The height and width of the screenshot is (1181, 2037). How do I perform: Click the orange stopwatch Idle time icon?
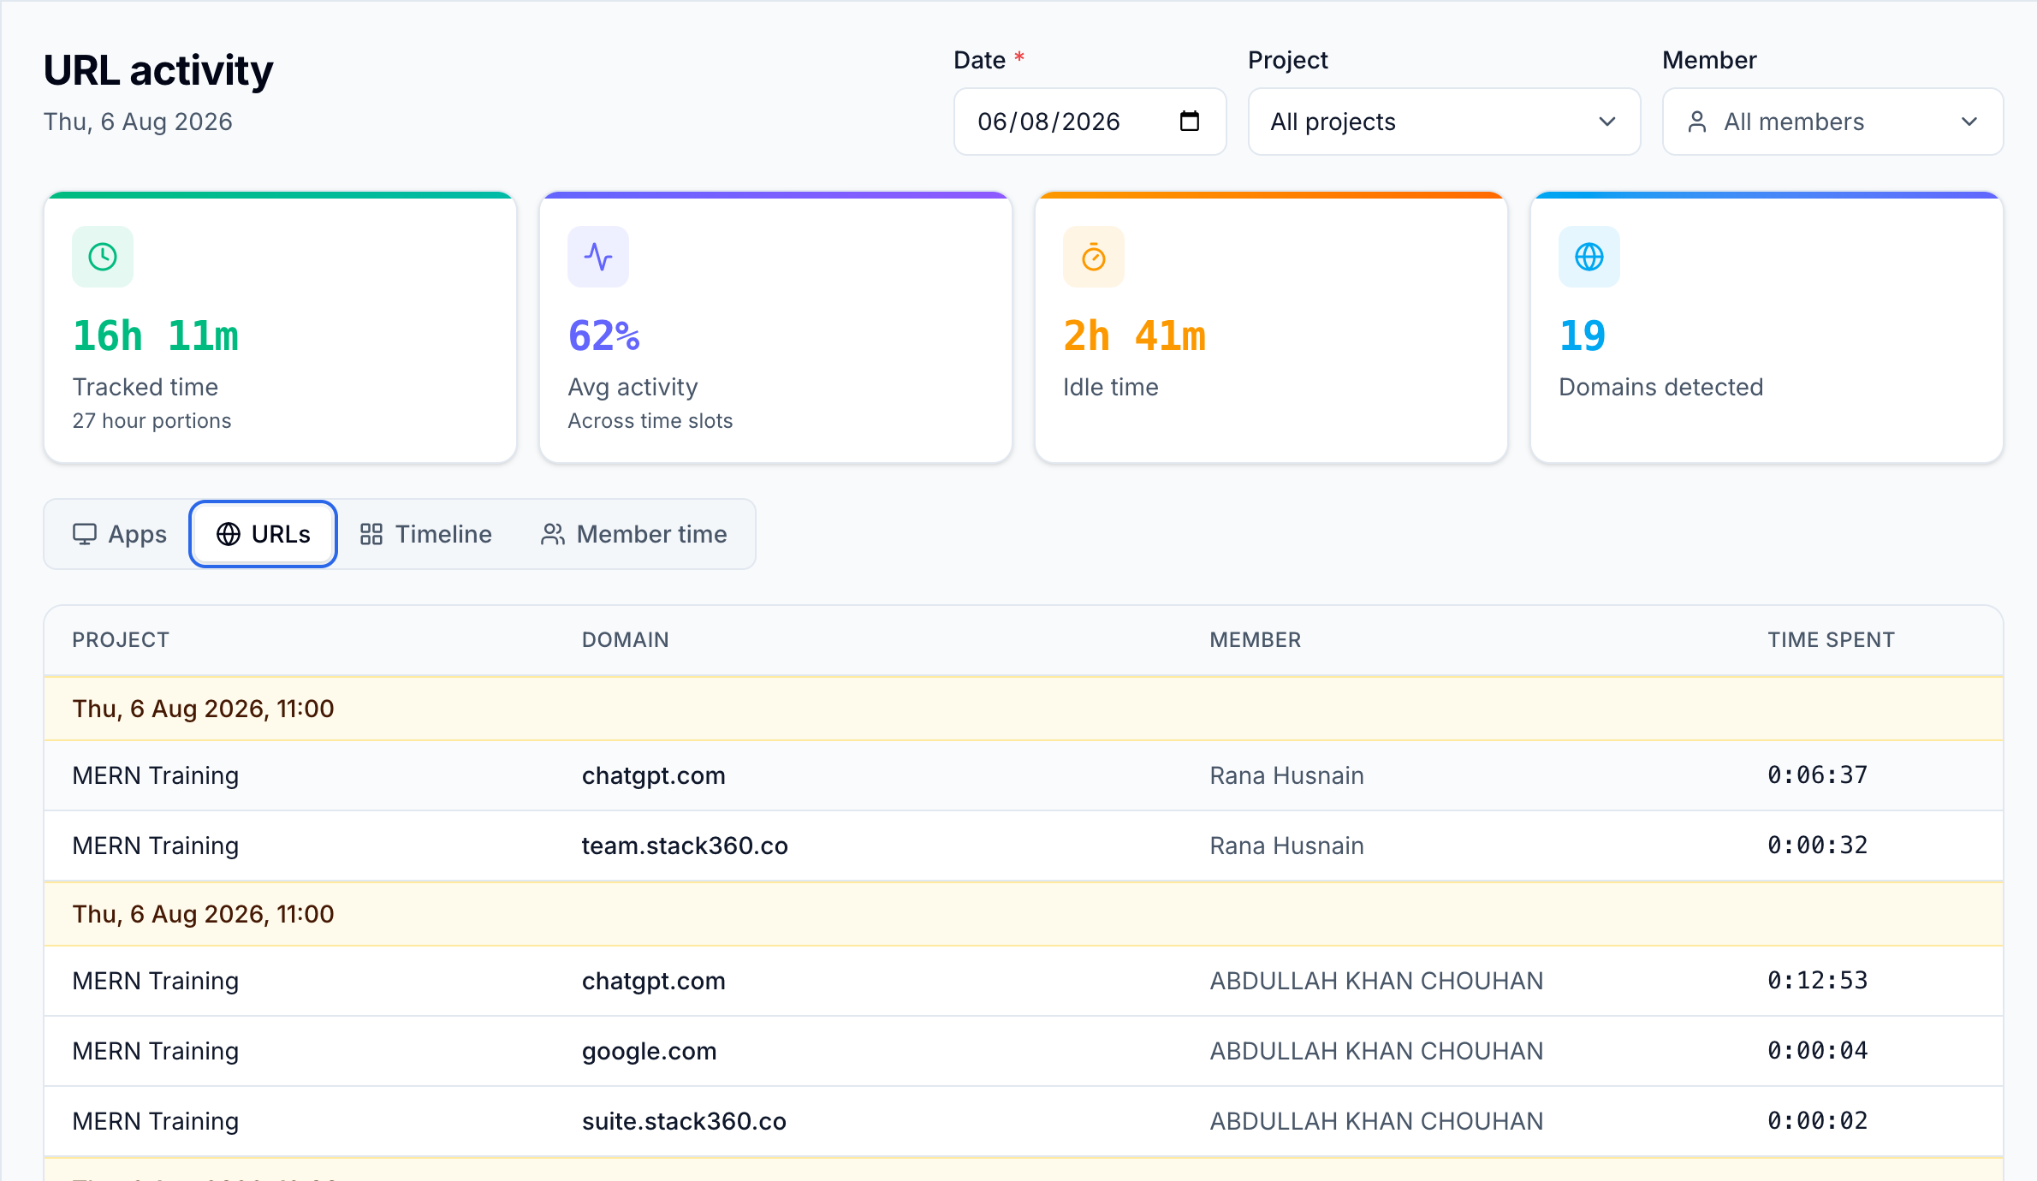(x=1094, y=257)
